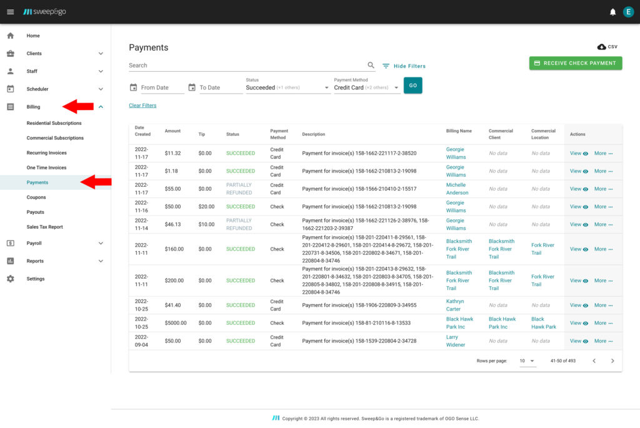Open Recurring Invoices in Billing menu
The image size is (640, 428).
click(46, 153)
